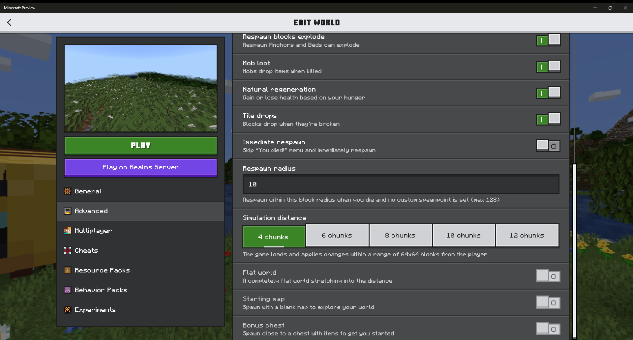The width and height of the screenshot is (633, 340).
Task: Click the Advanced tab icon
Action: (68, 211)
